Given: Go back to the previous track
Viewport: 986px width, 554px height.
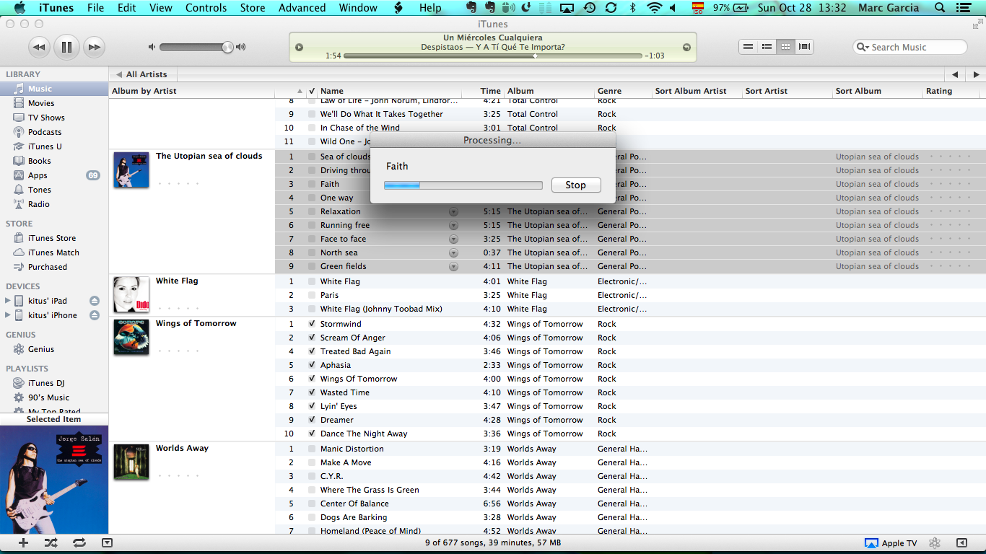Looking at the screenshot, I should pyautogui.click(x=39, y=48).
